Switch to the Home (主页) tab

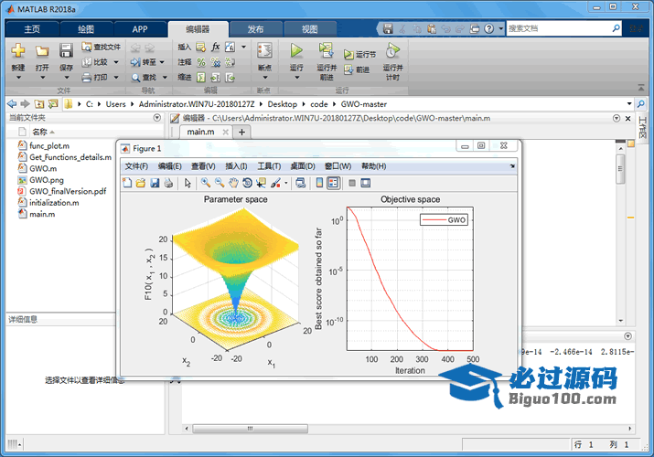[32, 28]
